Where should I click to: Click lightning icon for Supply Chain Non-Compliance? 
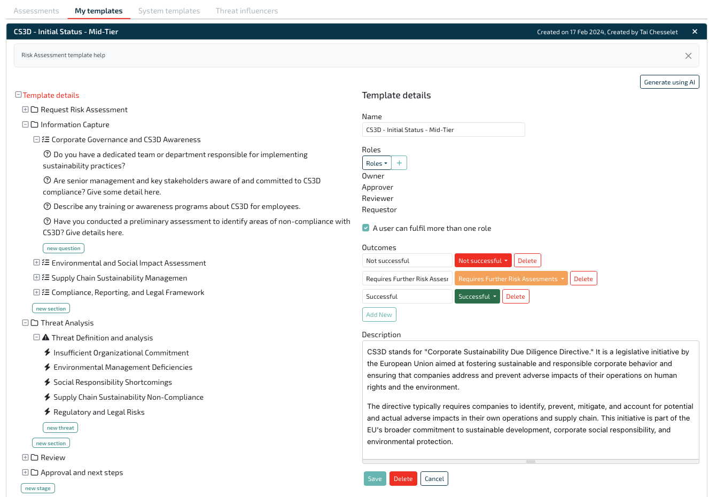(47, 397)
